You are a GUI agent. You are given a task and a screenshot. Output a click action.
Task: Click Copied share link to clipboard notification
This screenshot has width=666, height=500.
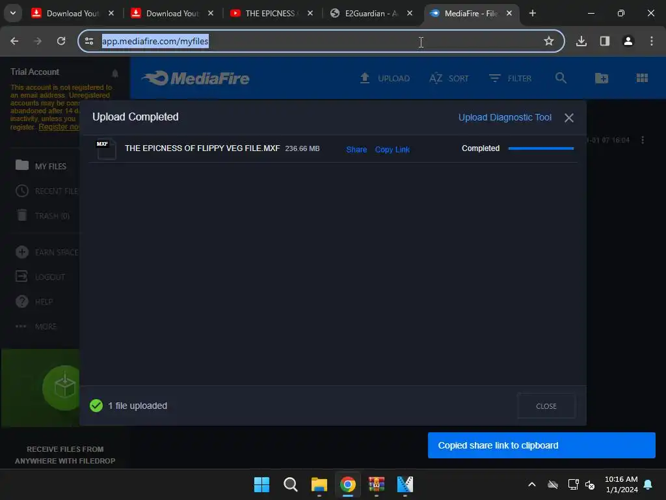coord(542,445)
